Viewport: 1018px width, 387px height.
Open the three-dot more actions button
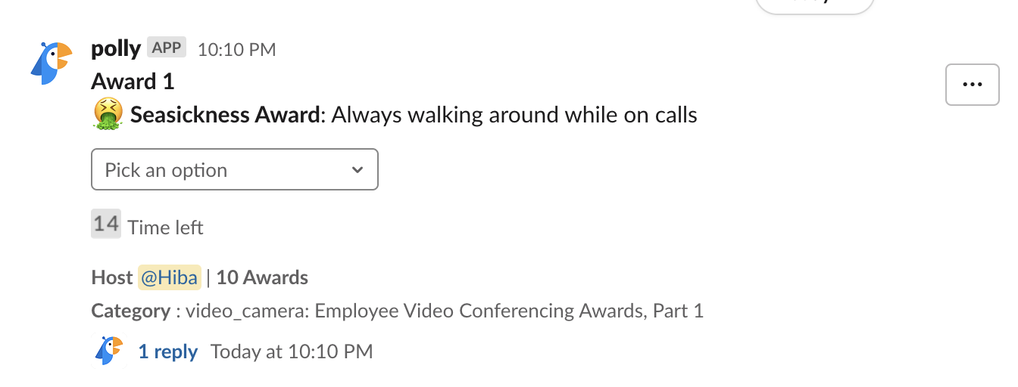tap(972, 85)
